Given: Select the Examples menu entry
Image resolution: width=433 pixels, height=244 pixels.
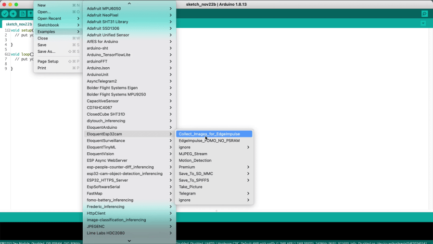Looking at the screenshot, I should pyautogui.click(x=58, y=32).
